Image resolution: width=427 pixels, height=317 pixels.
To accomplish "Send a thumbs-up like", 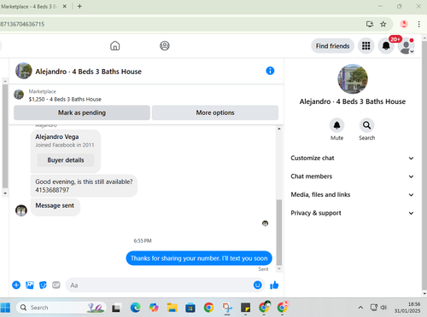I will point(274,285).
